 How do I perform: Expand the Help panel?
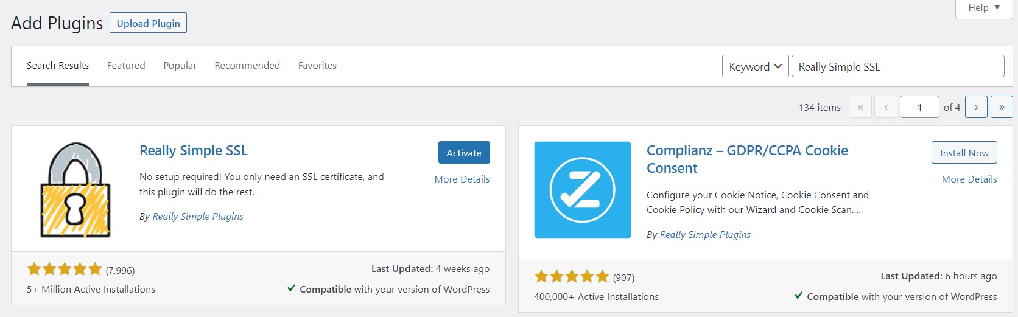click(983, 8)
